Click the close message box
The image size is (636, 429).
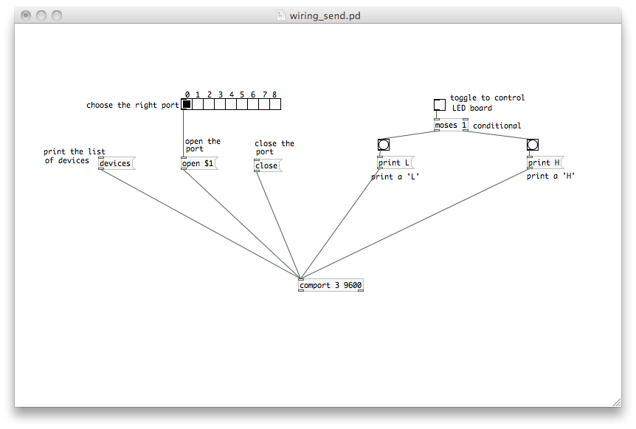[266, 165]
